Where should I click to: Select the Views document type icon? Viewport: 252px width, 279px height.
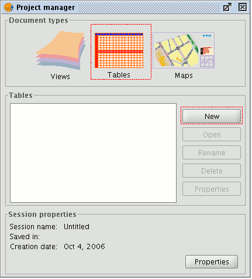click(x=61, y=50)
